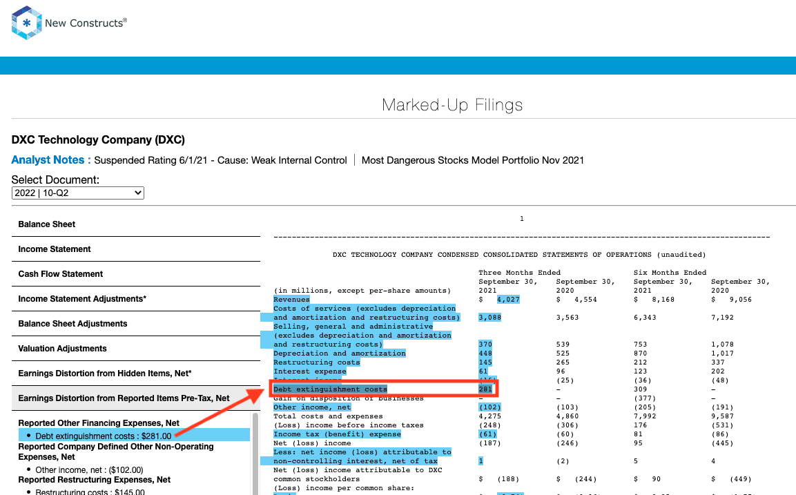
Task: Click highlighted 'Restructuring costs' row label in filing
Action: 317,362
